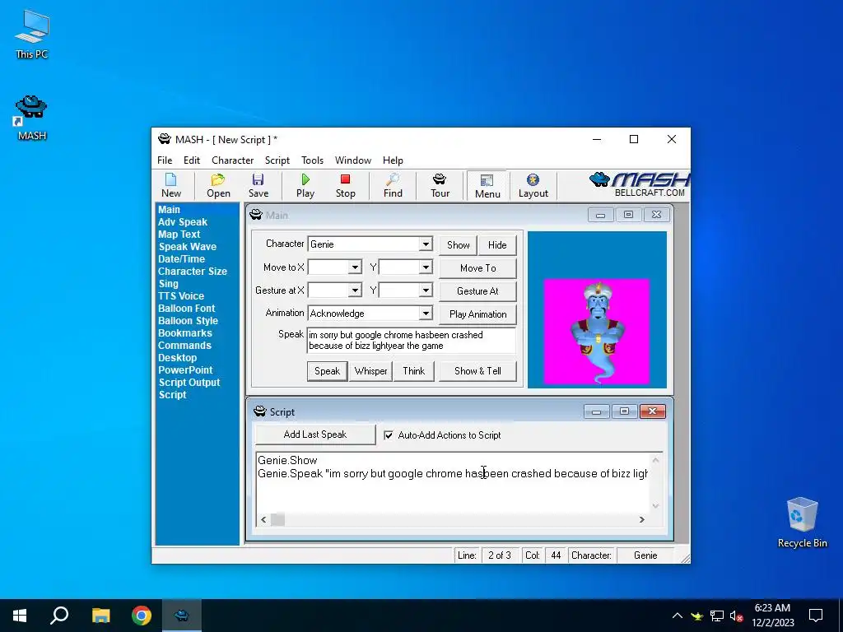Open the Script menu
The width and height of the screenshot is (843, 632).
(277, 160)
